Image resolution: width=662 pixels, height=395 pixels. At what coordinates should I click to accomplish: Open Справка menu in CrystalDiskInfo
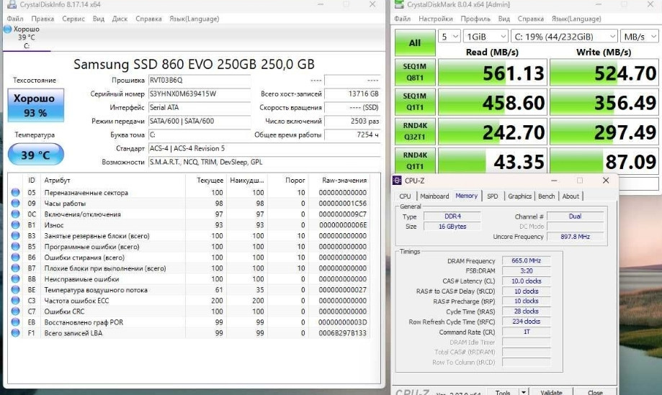point(148,19)
